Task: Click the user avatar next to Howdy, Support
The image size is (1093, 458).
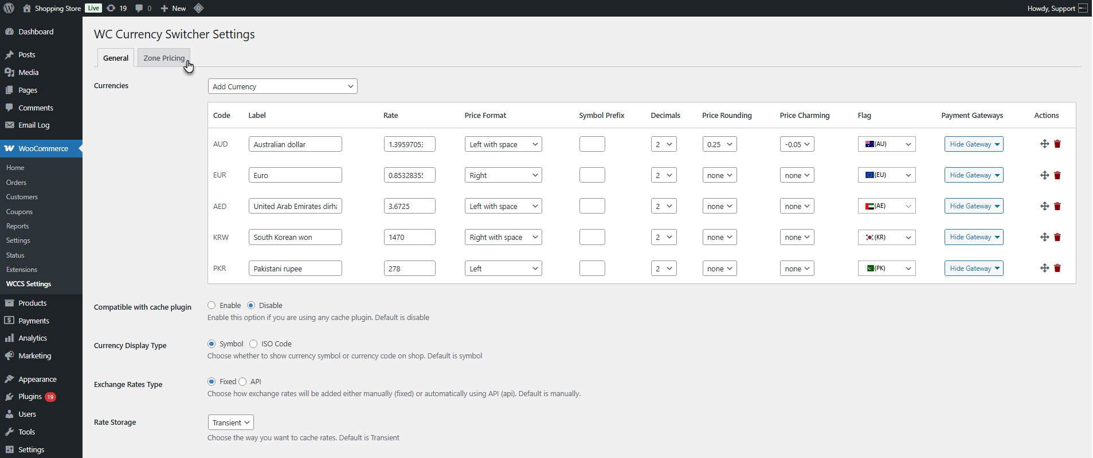Action: (x=1083, y=8)
